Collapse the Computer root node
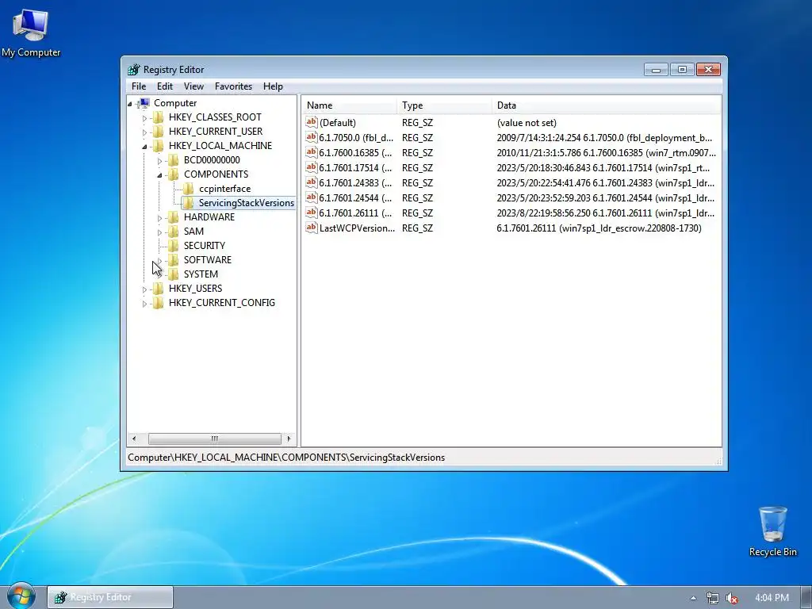Screen dimensions: 812x609 coord(130,104)
